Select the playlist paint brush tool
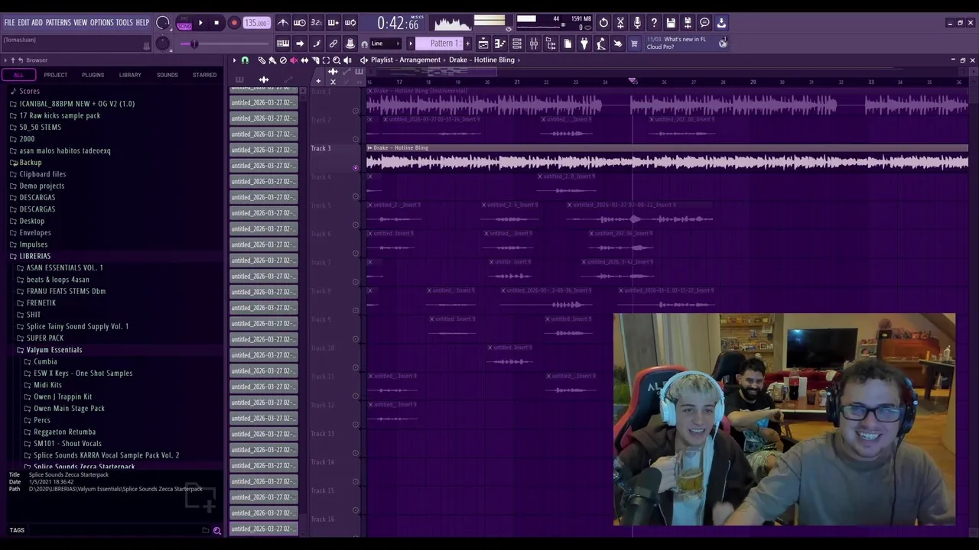This screenshot has height=550, width=979. pyautogui.click(x=272, y=60)
